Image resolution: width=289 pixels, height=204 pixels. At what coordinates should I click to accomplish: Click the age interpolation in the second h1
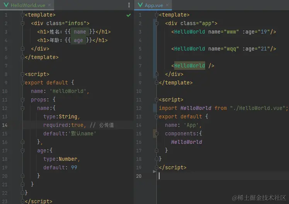click(x=78, y=40)
